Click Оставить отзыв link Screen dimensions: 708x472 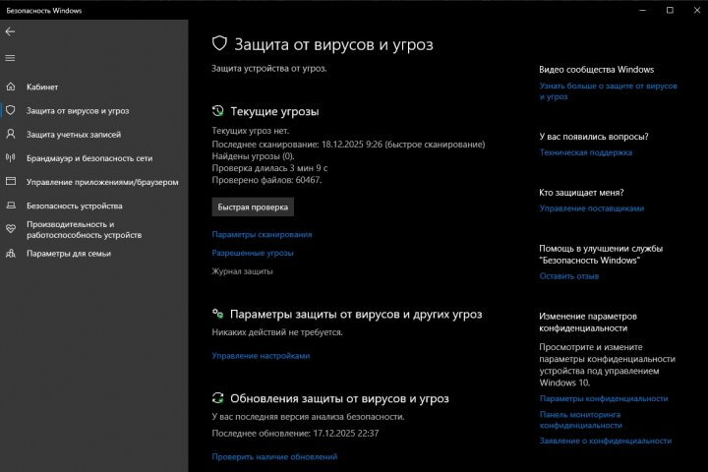pos(569,276)
